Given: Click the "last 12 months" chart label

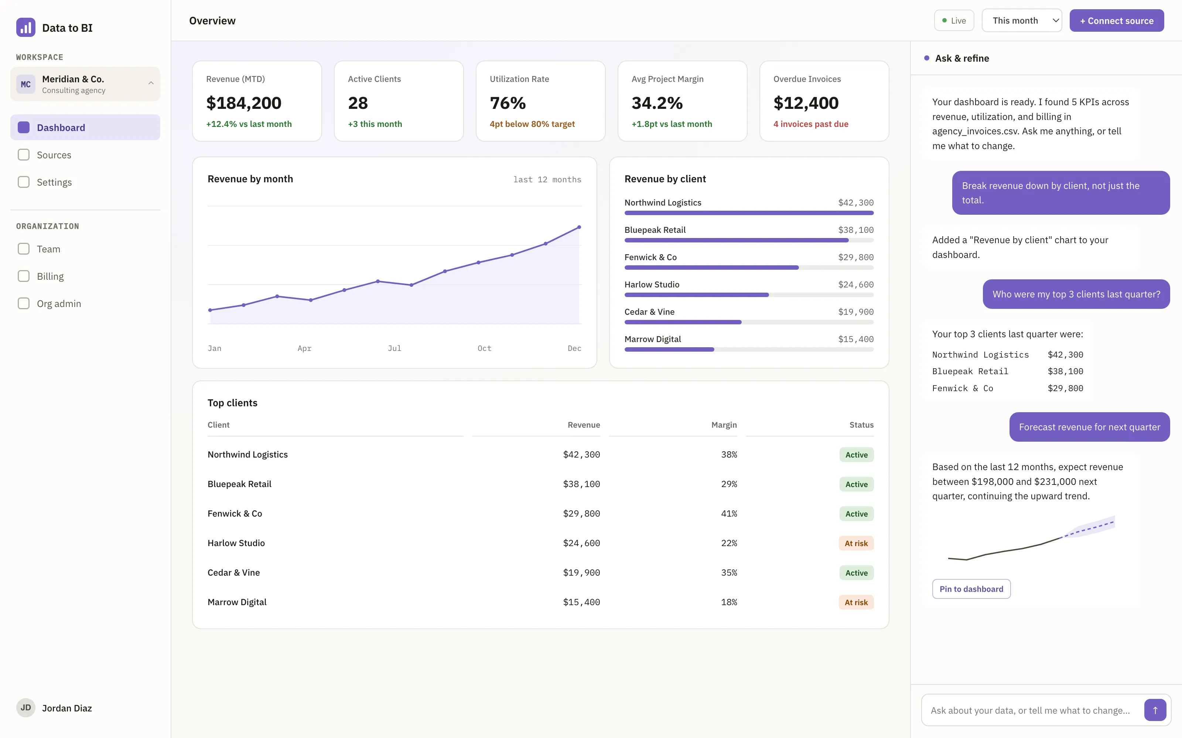Looking at the screenshot, I should click(x=547, y=179).
